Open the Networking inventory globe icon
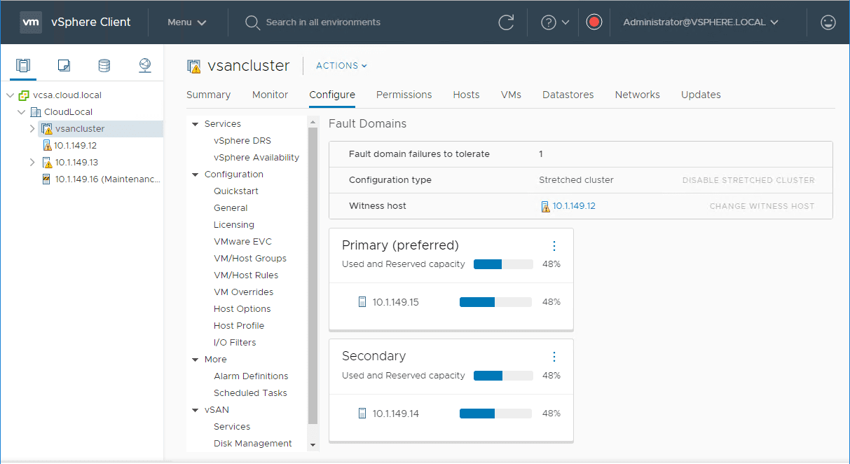Screen dimensions: 850x464 pyautogui.click(x=144, y=65)
